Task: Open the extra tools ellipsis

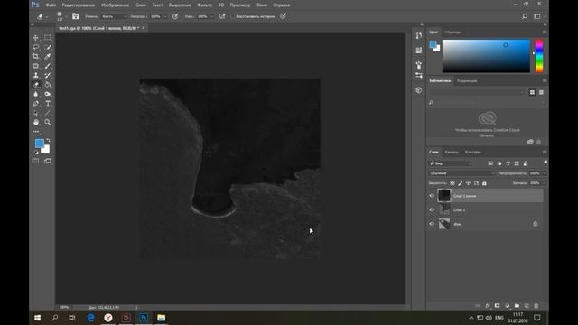Action: (36, 131)
